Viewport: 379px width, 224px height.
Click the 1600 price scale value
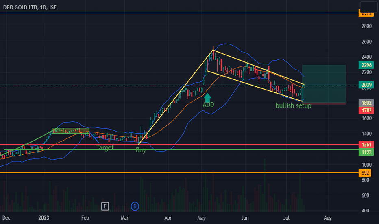click(x=366, y=118)
